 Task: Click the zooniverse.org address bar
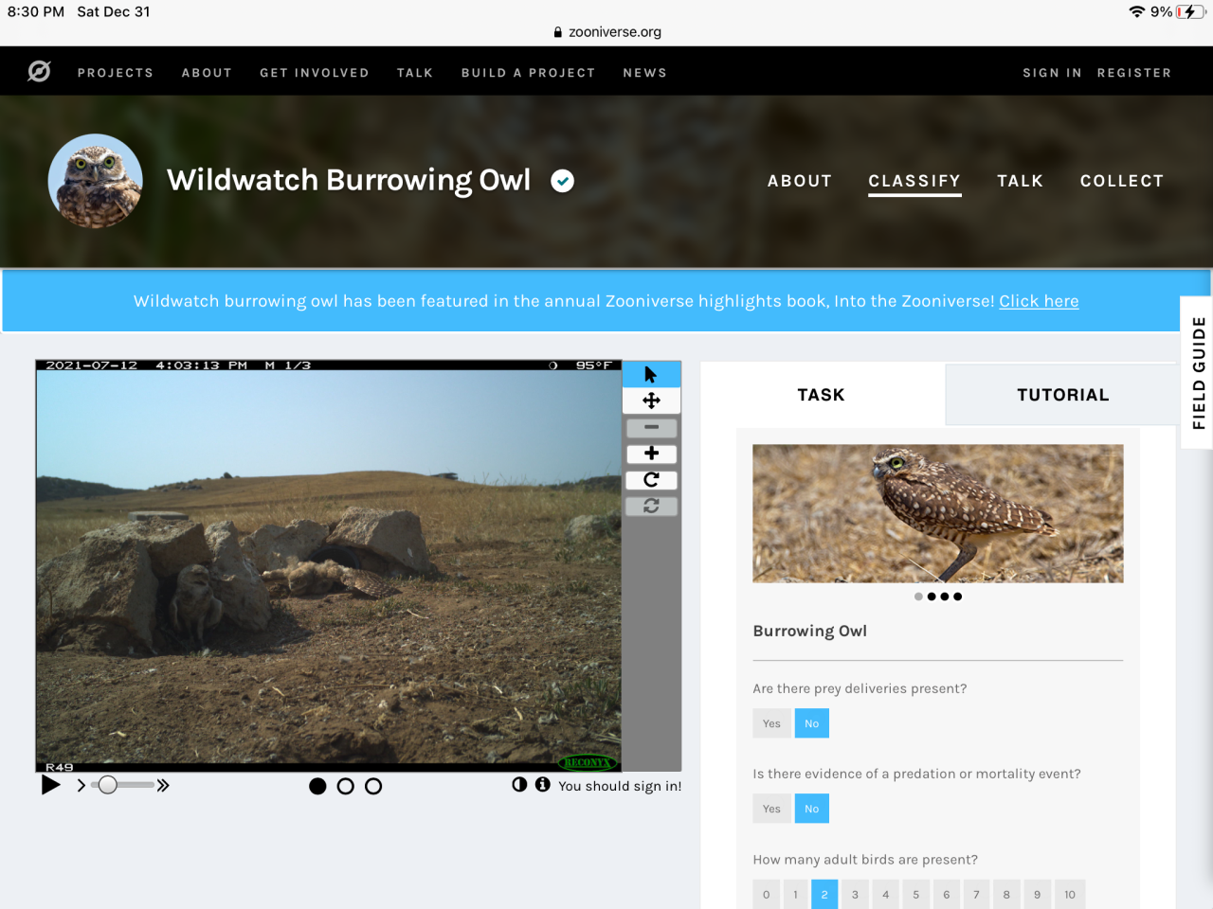[x=607, y=32]
